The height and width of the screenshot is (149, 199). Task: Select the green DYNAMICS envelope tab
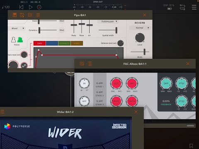(64, 43)
